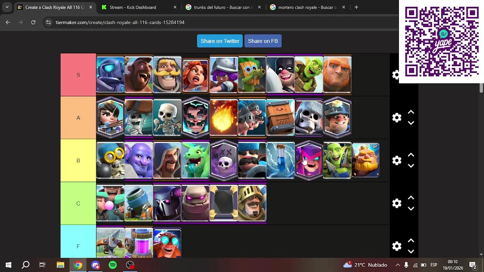Select the Valkyrie card in S tier

point(195,75)
